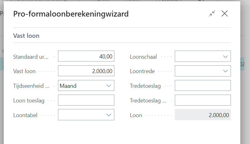The image size is (250, 144).
Task: Click the shrink dialog arrows icon
Action: (x=212, y=13)
